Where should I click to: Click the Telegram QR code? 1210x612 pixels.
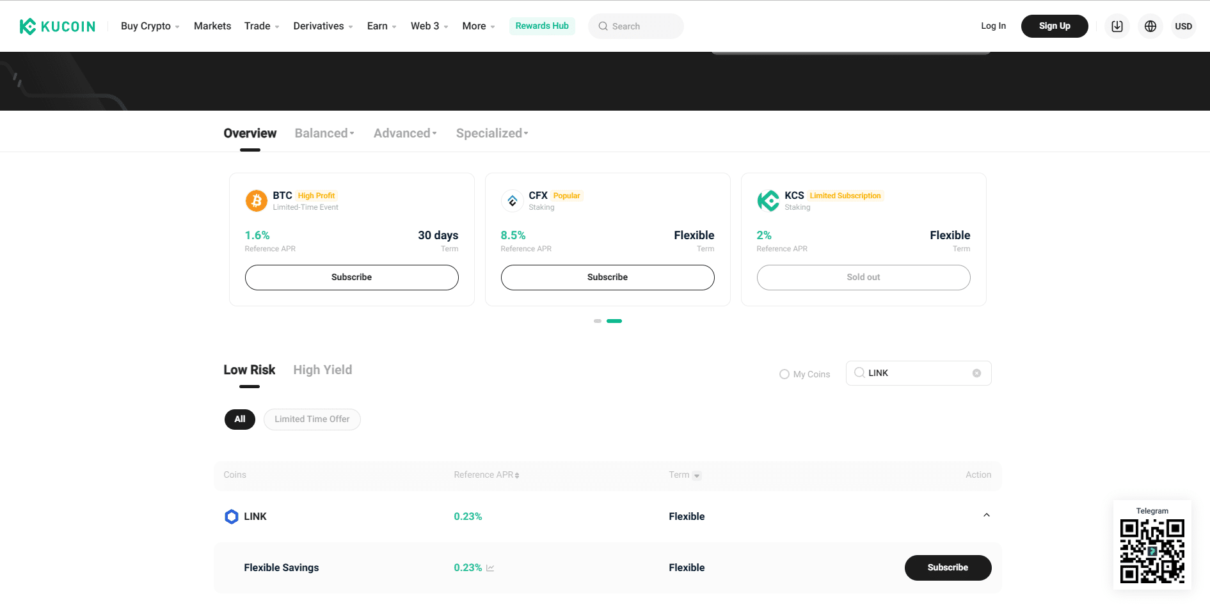pyautogui.click(x=1152, y=551)
